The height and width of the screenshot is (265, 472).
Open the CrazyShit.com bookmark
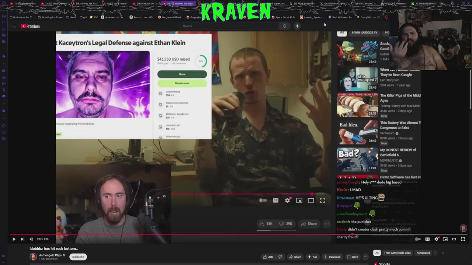coord(369,17)
